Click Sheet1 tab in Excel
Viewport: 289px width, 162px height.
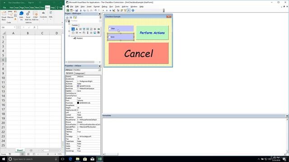(20, 150)
